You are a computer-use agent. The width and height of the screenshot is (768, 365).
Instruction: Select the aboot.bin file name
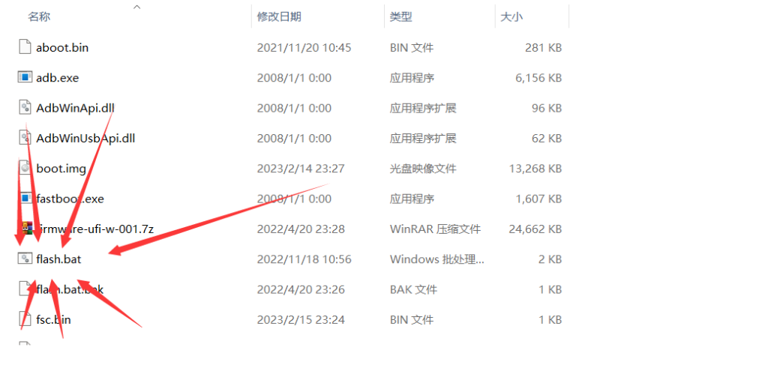(x=62, y=47)
